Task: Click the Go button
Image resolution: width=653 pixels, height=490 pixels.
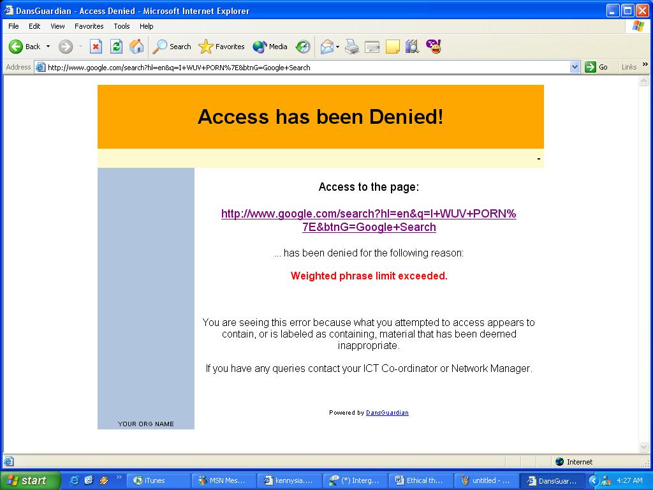Action: click(597, 67)
